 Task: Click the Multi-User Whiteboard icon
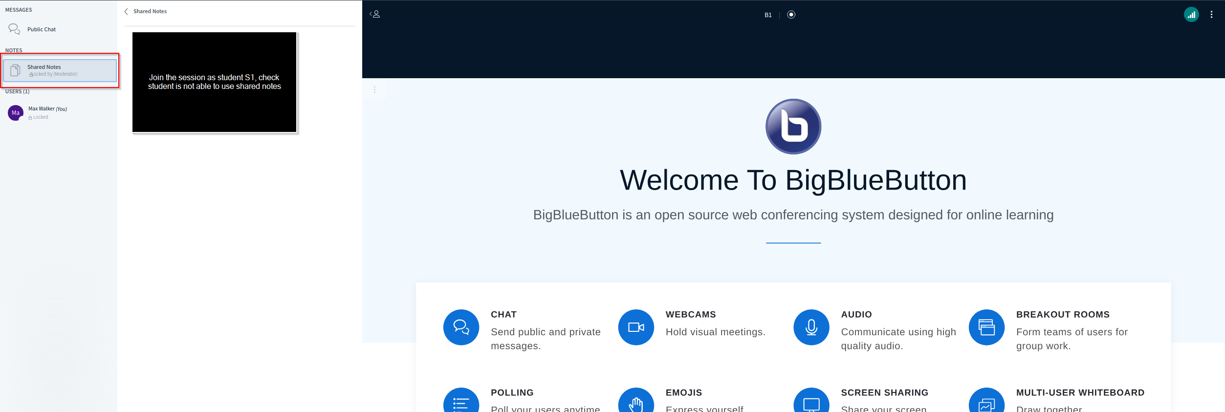point(986,400)
